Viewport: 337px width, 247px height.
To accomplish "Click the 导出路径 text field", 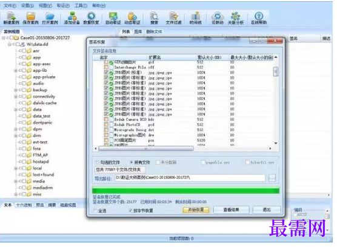I will pos(190,178).
